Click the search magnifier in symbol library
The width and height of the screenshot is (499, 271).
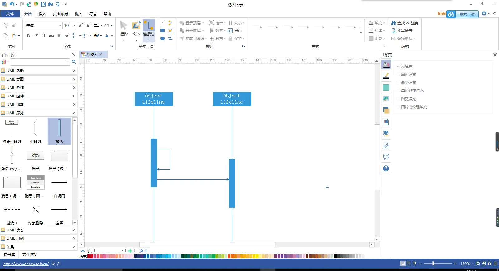(x=74, y=62)
